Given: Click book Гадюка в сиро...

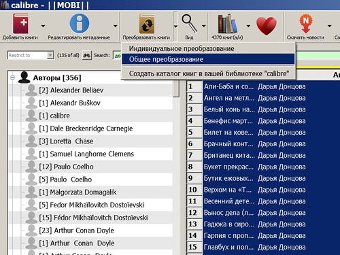Looking at the screenshot, I should click(x=229, y=224).
